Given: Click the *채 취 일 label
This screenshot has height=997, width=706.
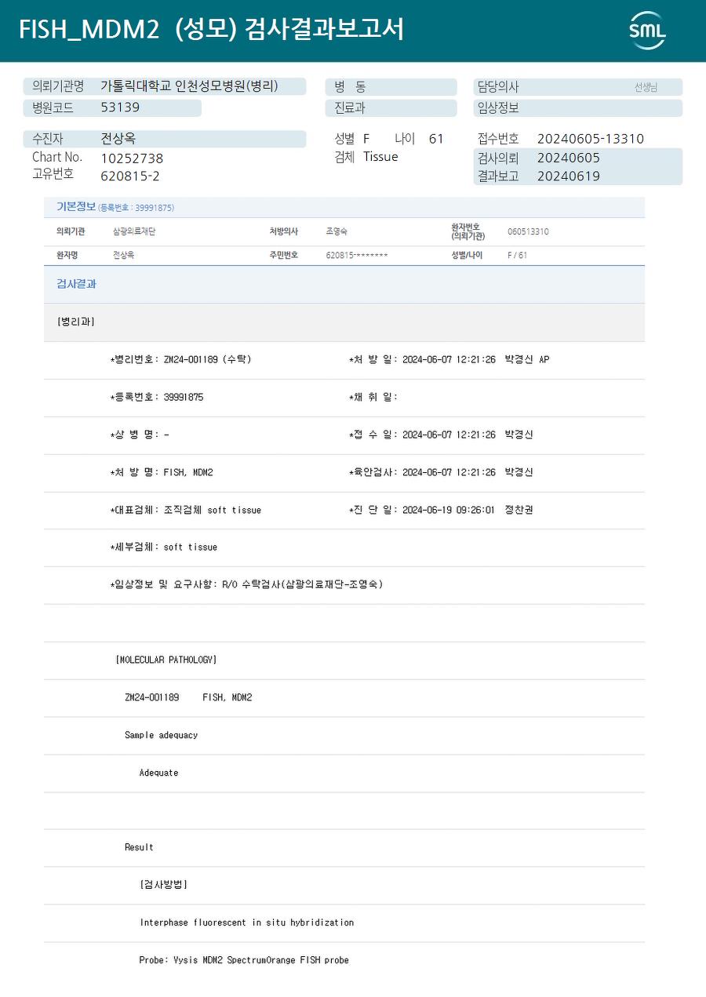Looking at the screenshot, I should click(x=373, y=397).
